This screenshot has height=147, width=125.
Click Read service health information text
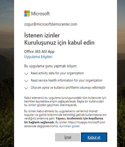pyautogui.click(x=66, y=80)
